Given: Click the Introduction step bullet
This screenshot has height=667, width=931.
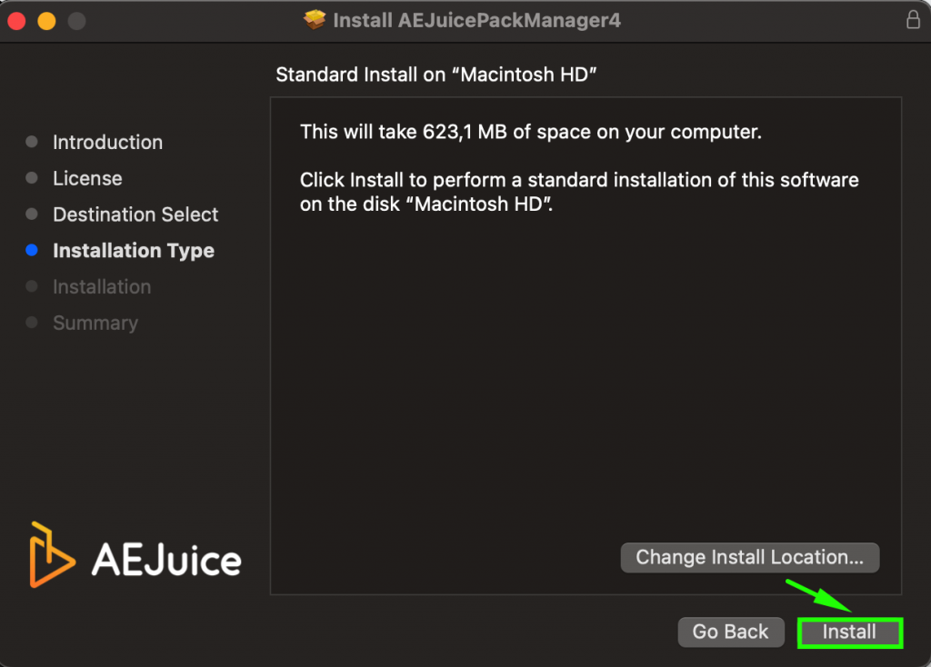Looking at the screenshot, I should click(31, 142).
